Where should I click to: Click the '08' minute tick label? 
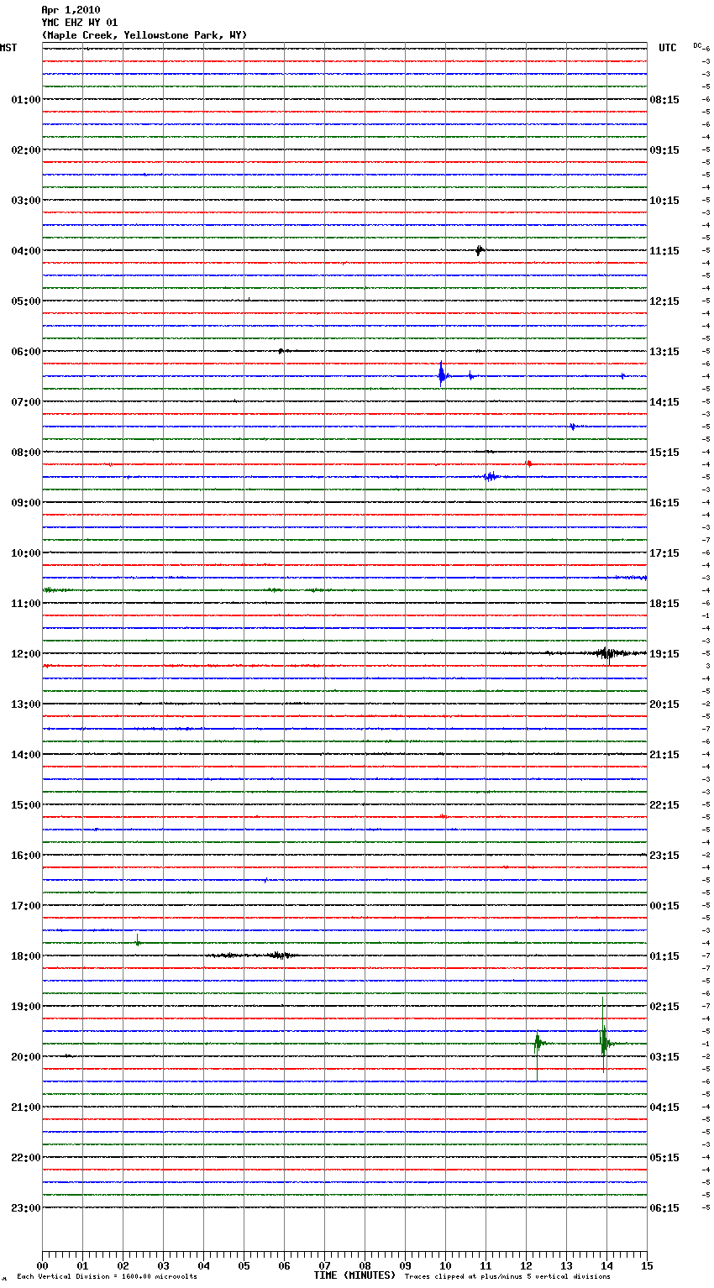click(x=365, y=1266)
